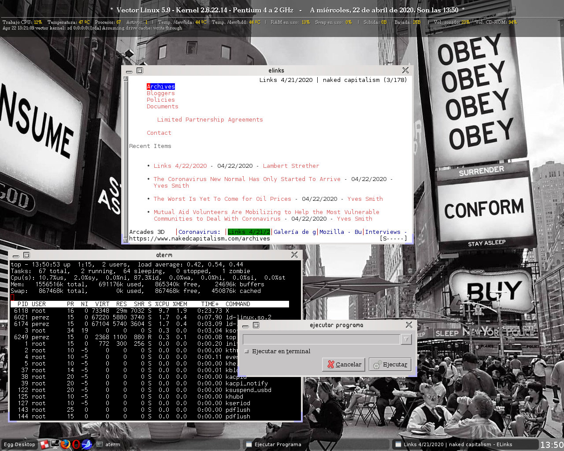Open the Egg Desktop menu
The width and height of the screenshot is (564, 451).
click(19, 444)
